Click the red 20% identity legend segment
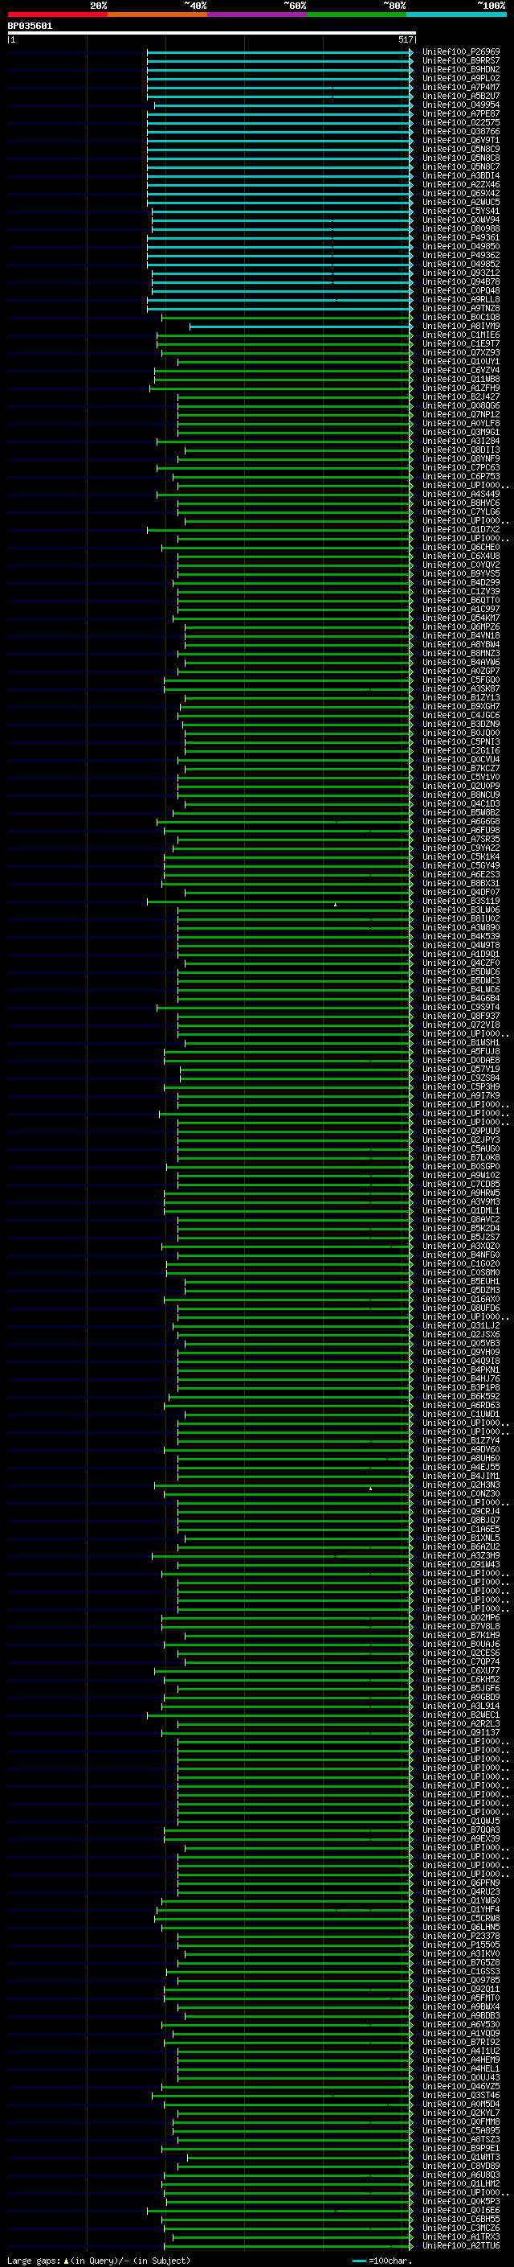The width and height of the screenshot is (514, 2267). coord(57,14)
